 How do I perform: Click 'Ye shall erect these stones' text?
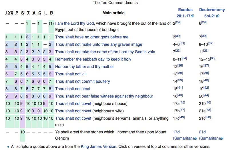pyautogui.click(x=111, y=135)
